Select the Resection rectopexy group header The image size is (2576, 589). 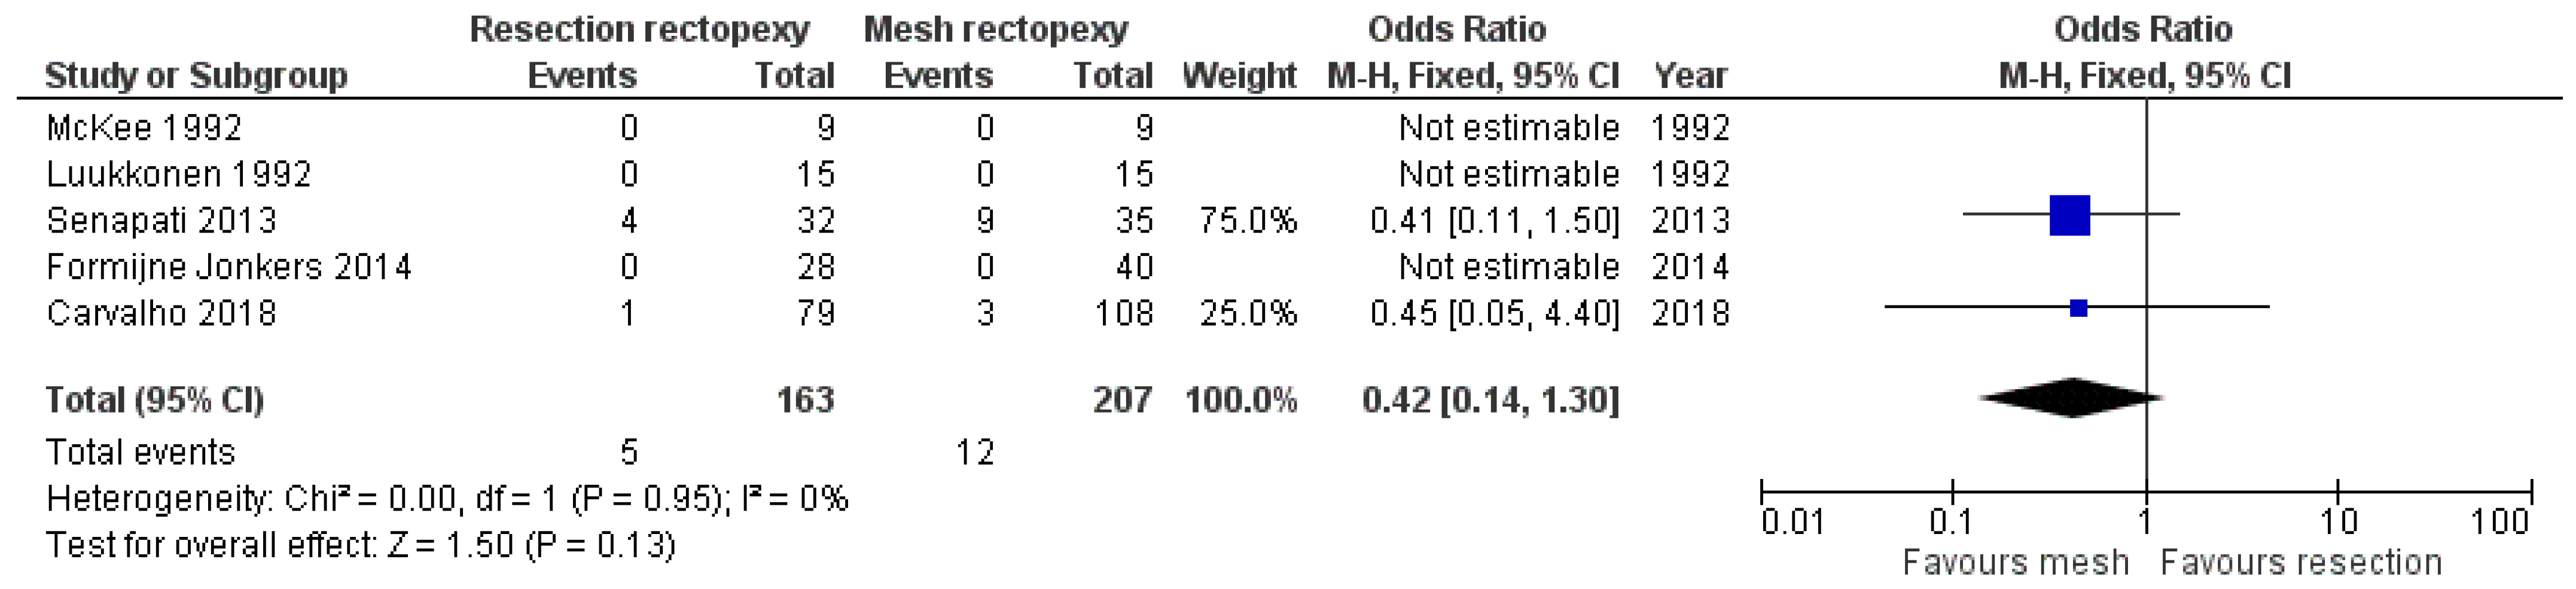click(x=639, y=29)
